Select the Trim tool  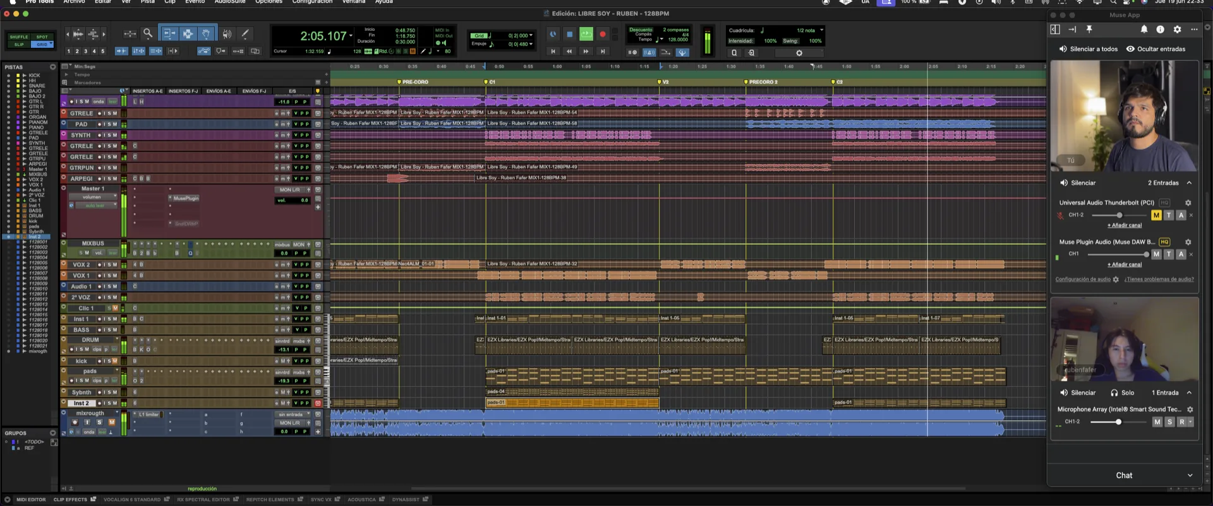(169, 33)
